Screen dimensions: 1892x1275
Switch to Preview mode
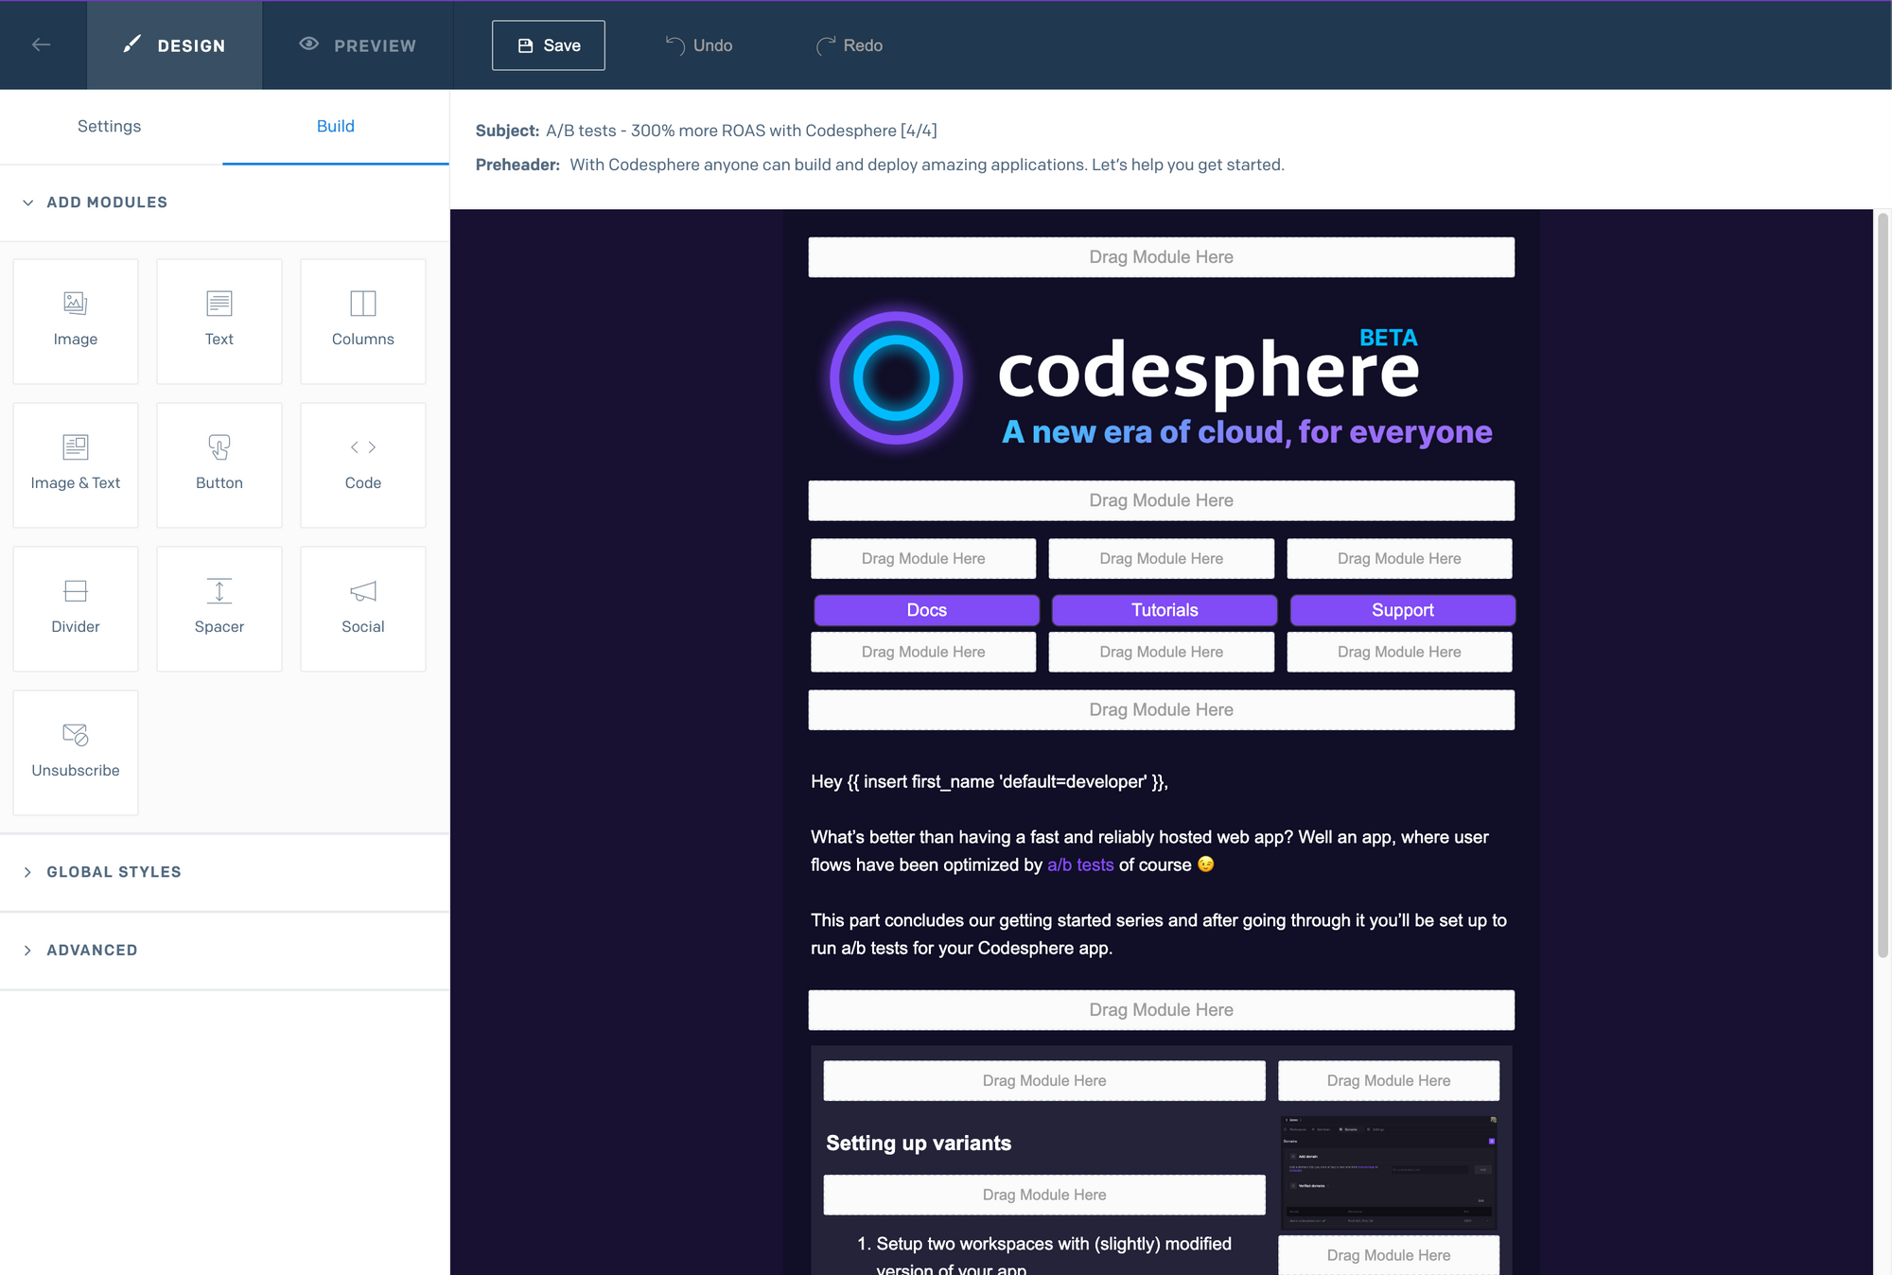(358, 45)
